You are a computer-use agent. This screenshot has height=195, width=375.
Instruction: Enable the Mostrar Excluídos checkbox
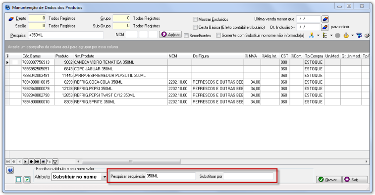195,19
